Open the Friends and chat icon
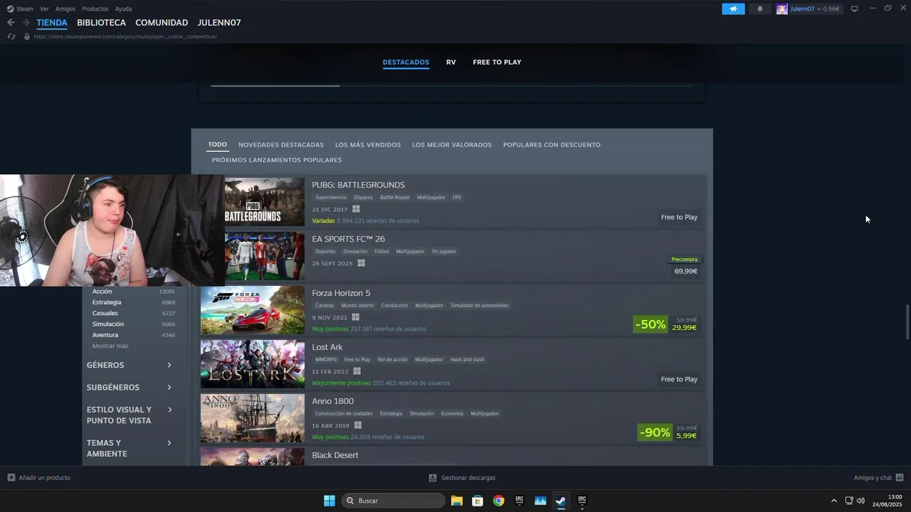 (900, 478)
